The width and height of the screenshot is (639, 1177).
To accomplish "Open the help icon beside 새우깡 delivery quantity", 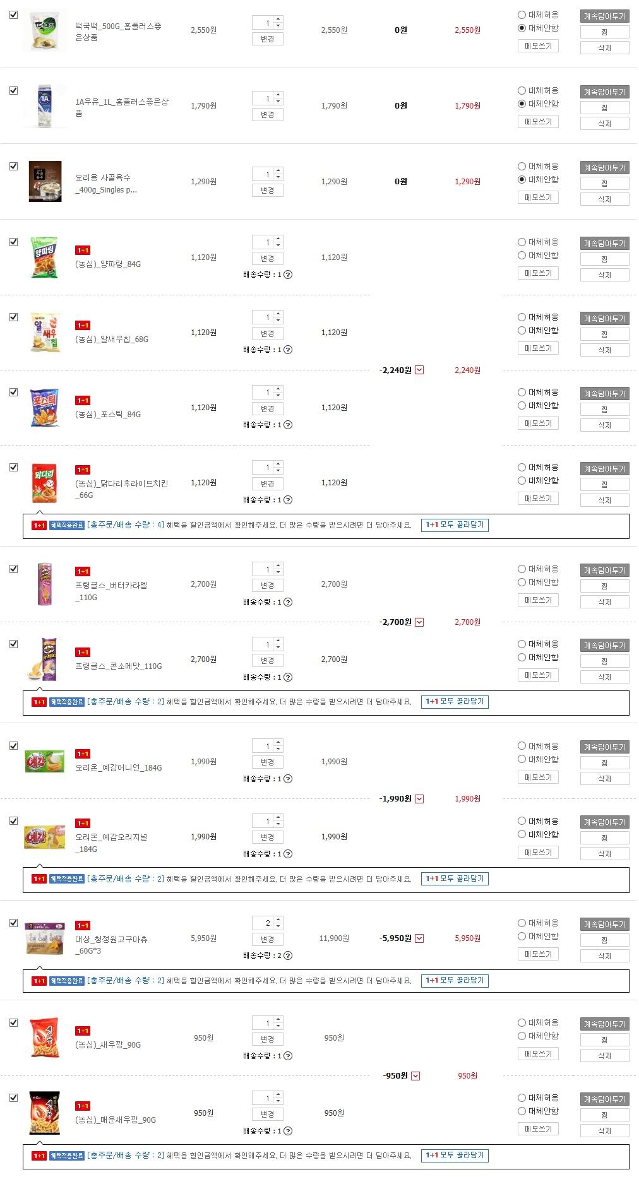I will 288,1056.
